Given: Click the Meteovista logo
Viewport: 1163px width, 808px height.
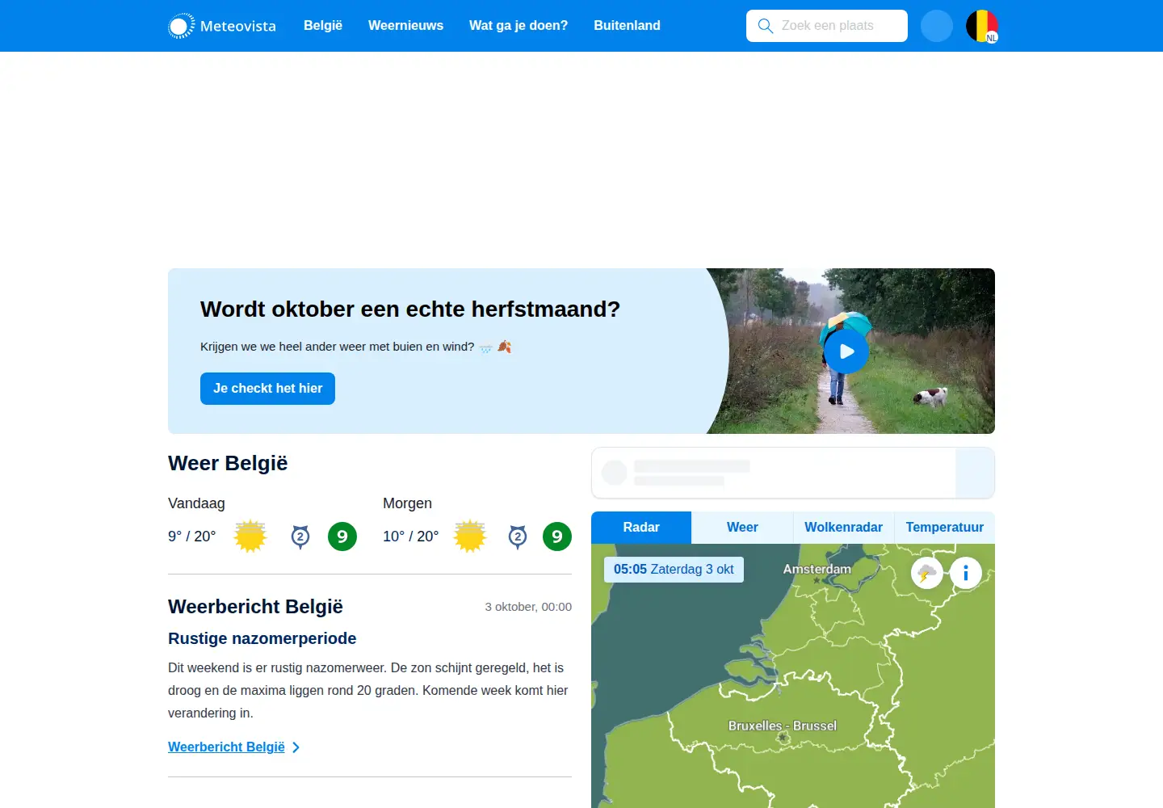Looking at the screenshot, I should tap(222, 26).
